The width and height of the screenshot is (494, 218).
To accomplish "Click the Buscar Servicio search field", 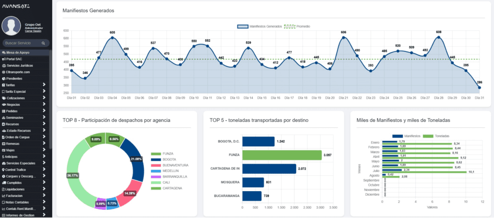I will tap(22, 43).
